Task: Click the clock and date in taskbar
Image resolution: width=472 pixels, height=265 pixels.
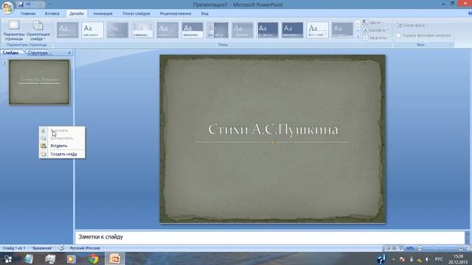Action: click(x=458, y=259)
